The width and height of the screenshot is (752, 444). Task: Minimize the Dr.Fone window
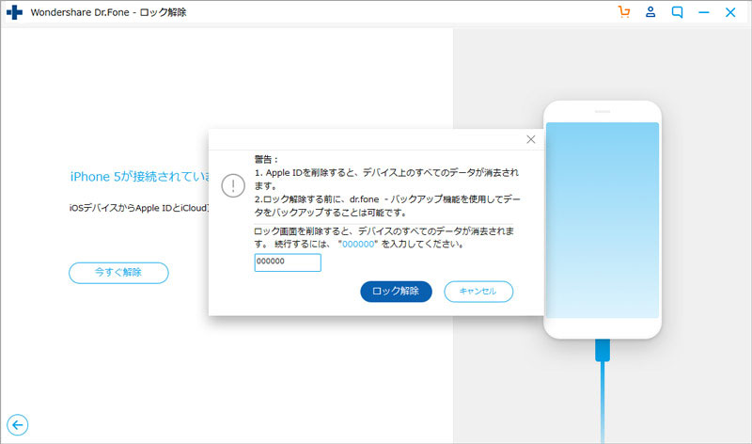pos(703,12)
